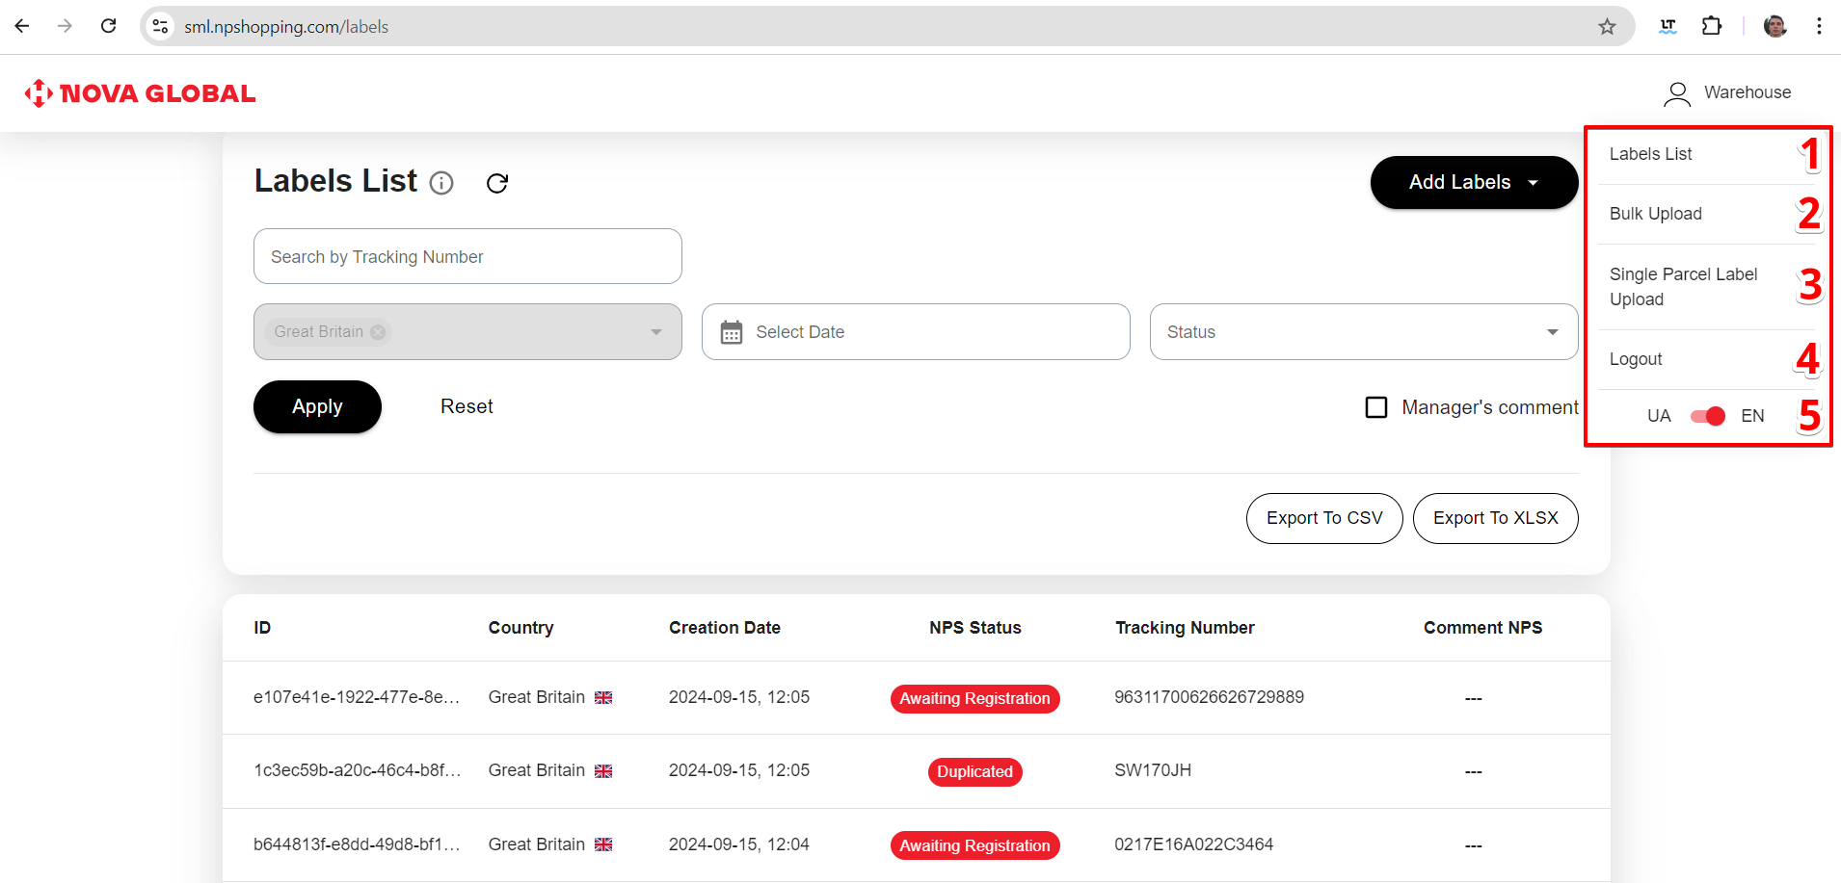Click the Duplicated status badge

tap(974, 772)
